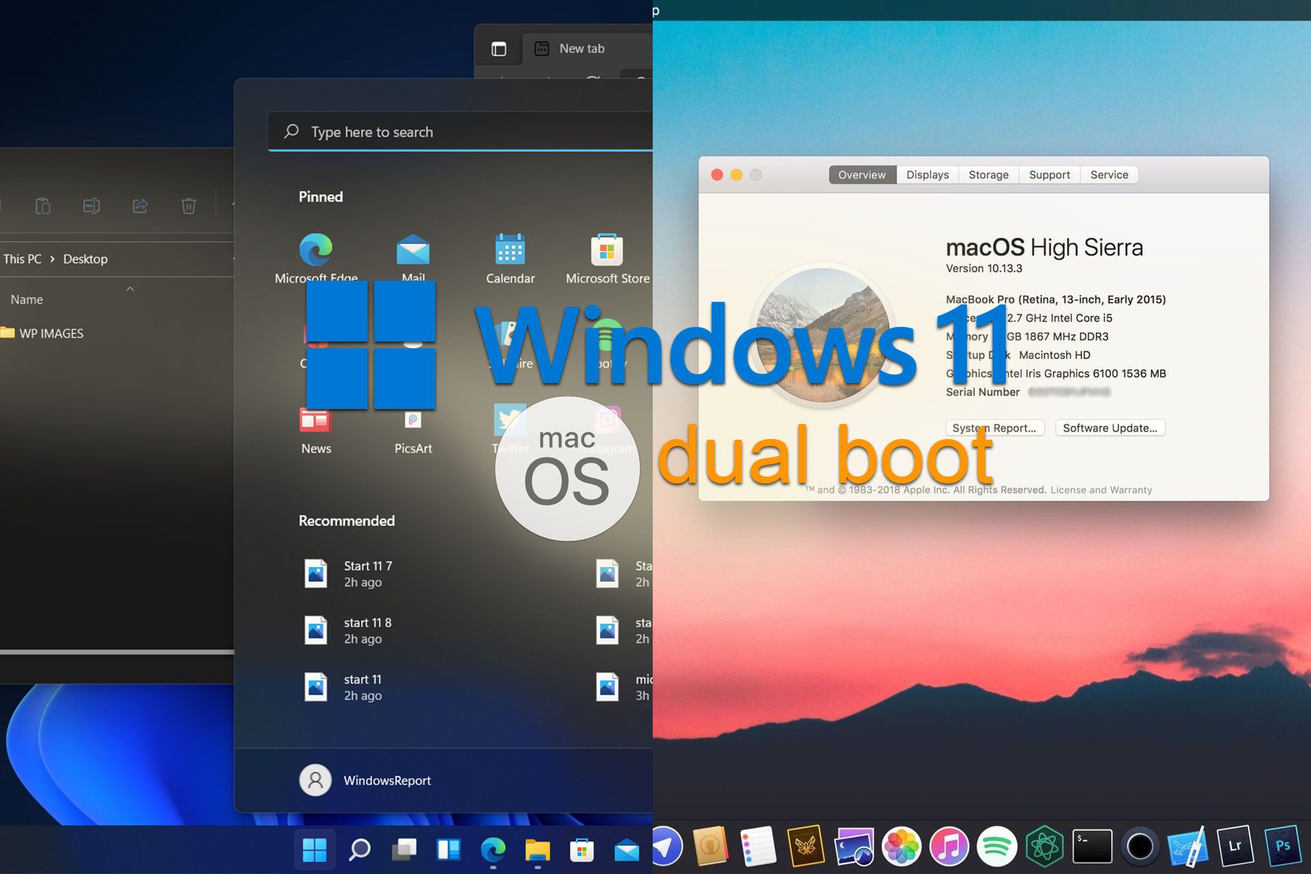Open the Mail app on the taskbar
Viewport: 1311px width, 874px height.
point(626,851)
